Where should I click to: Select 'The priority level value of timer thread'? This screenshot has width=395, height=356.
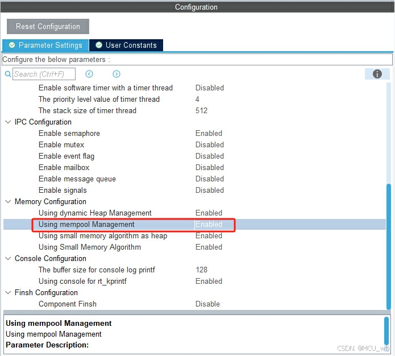(x=99, y=99)
